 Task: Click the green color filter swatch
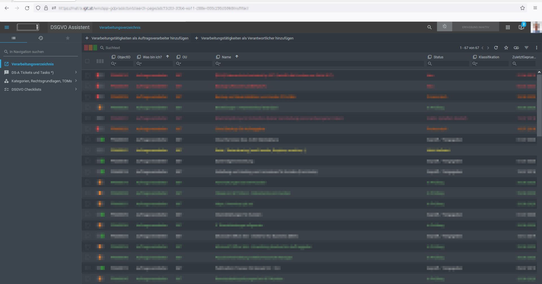pos(95,48)
